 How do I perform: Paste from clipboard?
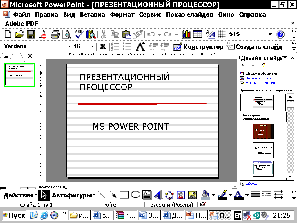pyautogui.click(x=126, y=34)
